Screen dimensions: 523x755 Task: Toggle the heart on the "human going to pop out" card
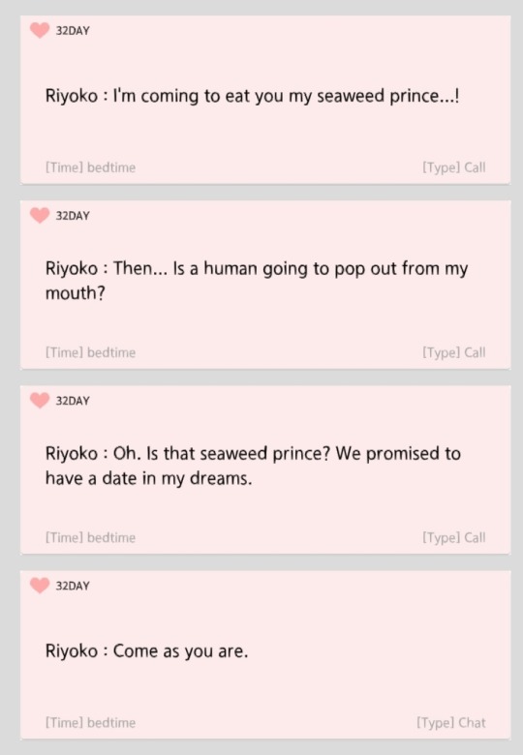[40, 215]
